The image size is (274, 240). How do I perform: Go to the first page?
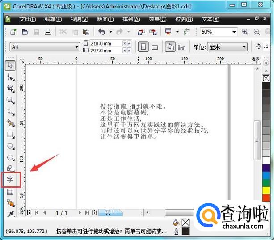pos(37,213)
